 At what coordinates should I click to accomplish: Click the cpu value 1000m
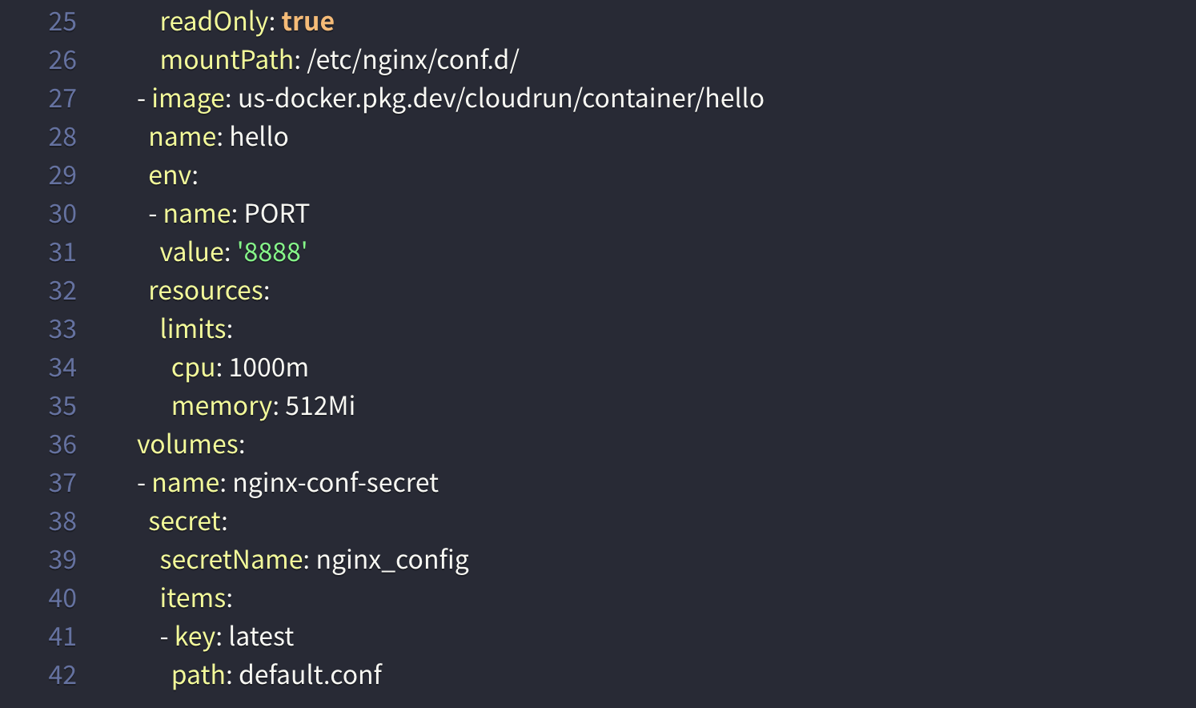click(268, 368)
